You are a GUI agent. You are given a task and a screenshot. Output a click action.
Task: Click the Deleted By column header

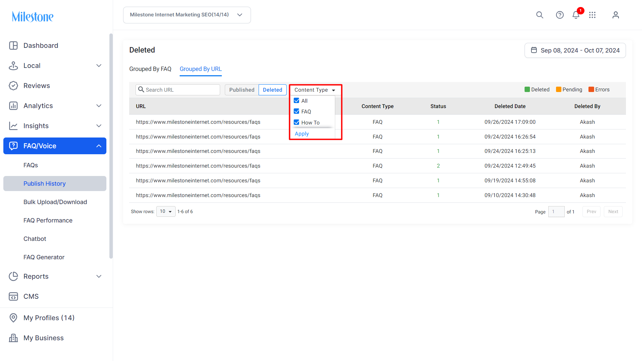[587, 106]
